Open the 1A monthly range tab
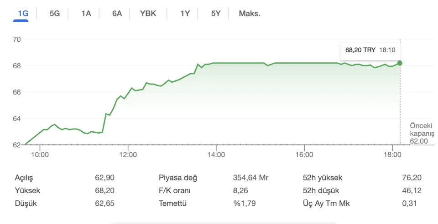The width and height of the screenshot is (438, 224). pos(86,13)
